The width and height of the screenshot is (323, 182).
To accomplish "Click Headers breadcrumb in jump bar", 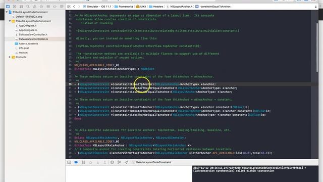I will click(158, 7).
